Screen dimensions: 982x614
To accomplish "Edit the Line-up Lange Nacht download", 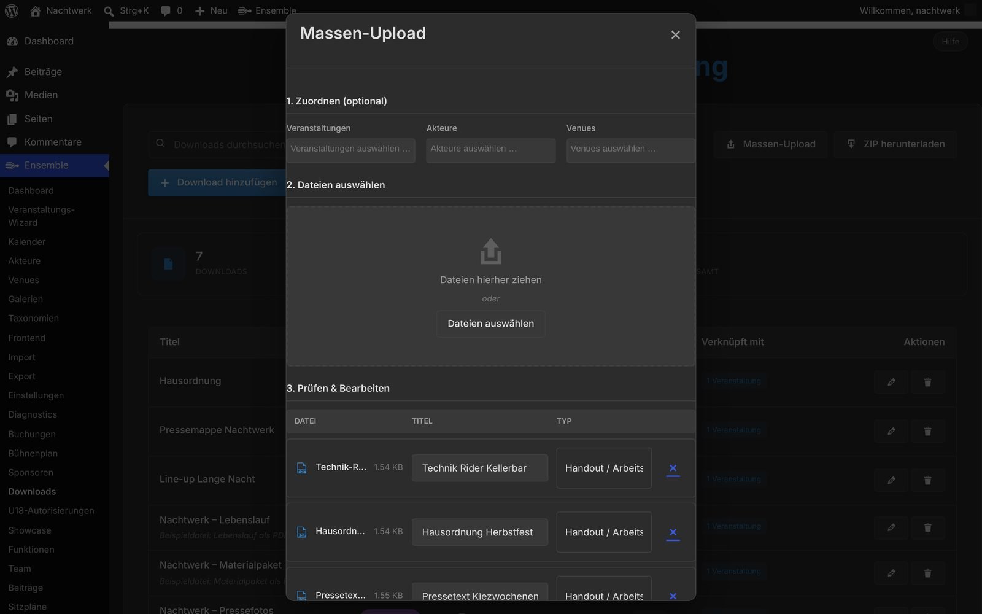I will [x=891, y=480].
